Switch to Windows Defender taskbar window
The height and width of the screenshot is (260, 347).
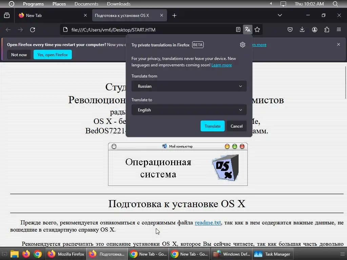click(232, 254)
